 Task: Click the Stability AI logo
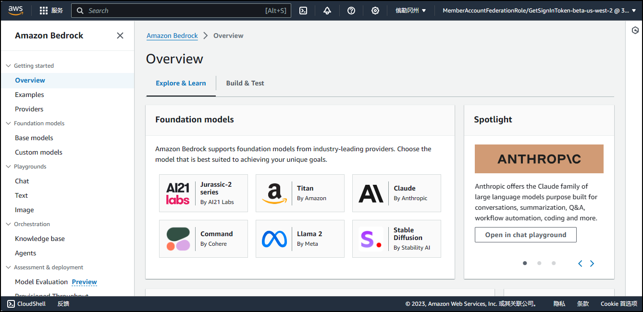(371, 239)
